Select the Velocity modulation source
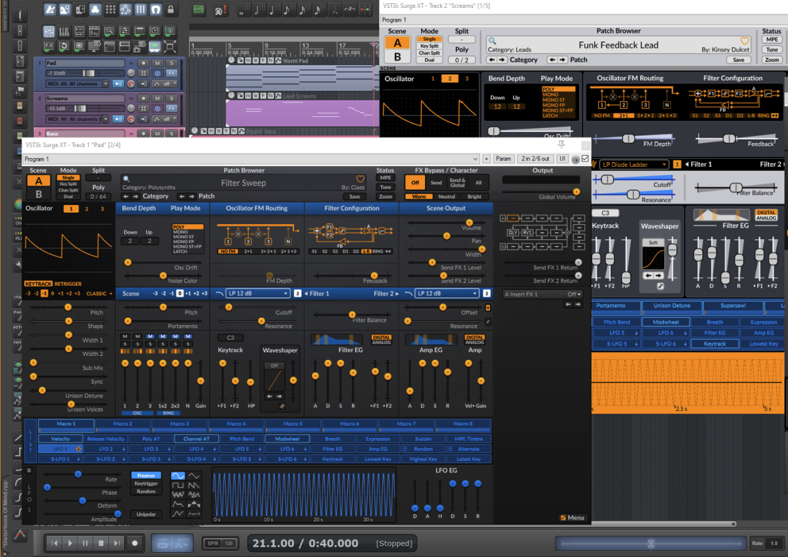Screen dimensions: 788x557 [60, 439]
